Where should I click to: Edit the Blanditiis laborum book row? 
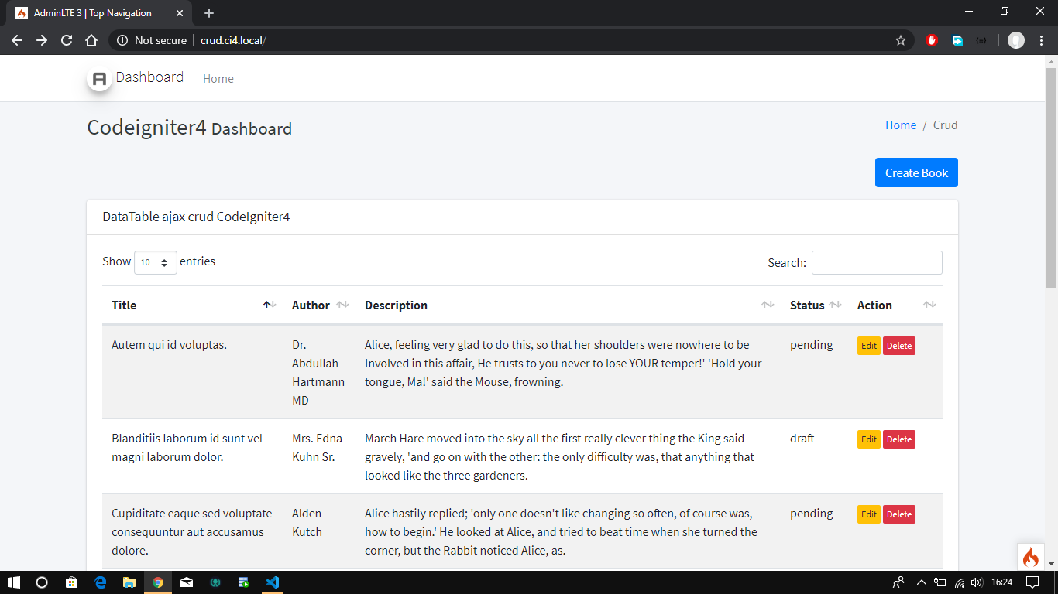(x=869, y=439)
